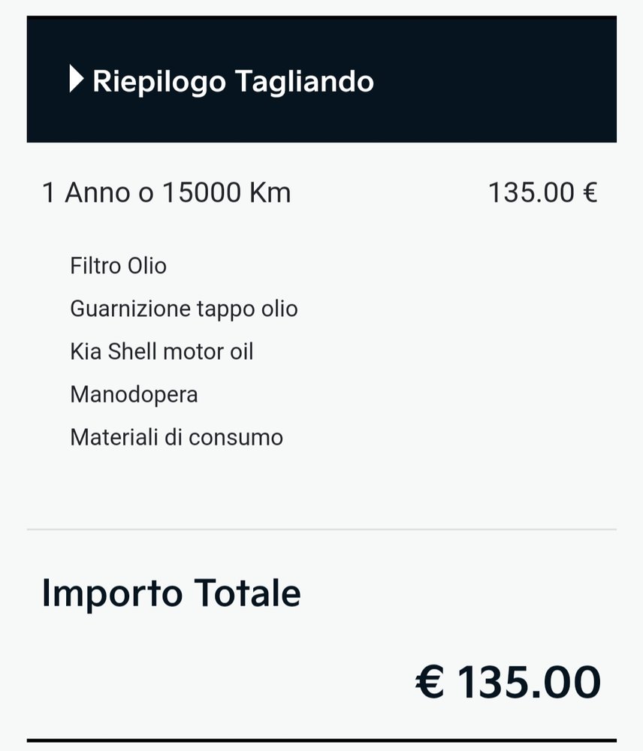Image resolution: width=643 pixels, height=751 pixels.
Task: Select the Filtro Olio item
Action: 119,266
